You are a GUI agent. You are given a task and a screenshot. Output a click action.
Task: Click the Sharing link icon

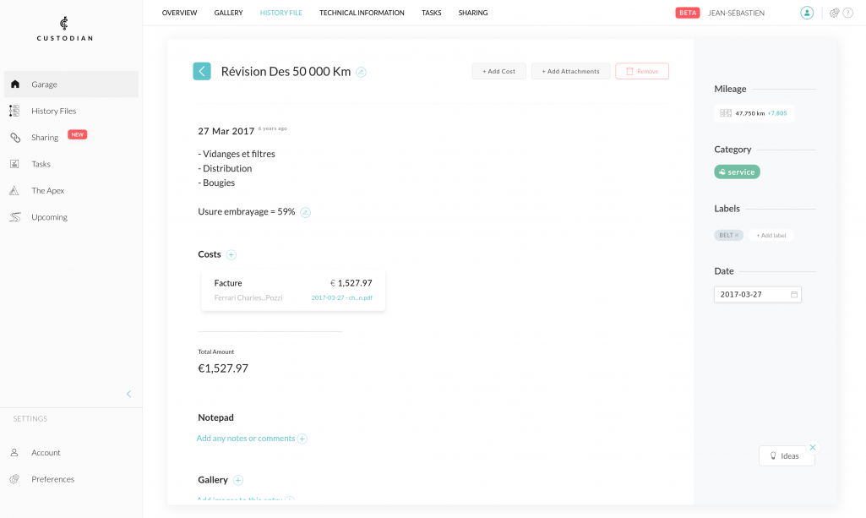click(15, 138)
